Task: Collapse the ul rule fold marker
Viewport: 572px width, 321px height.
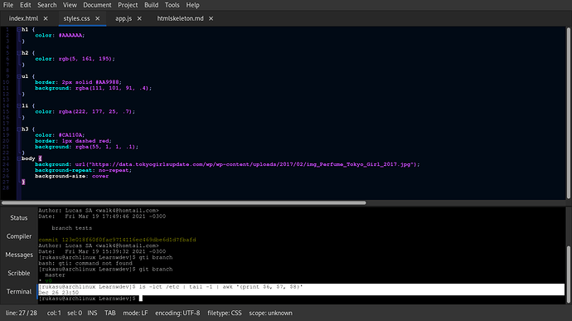Action: pos(18,76)
